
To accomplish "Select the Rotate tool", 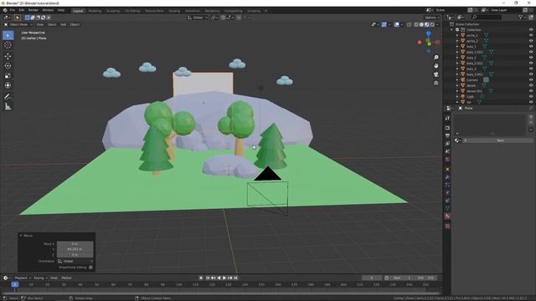I will click(x=8, y=66).
